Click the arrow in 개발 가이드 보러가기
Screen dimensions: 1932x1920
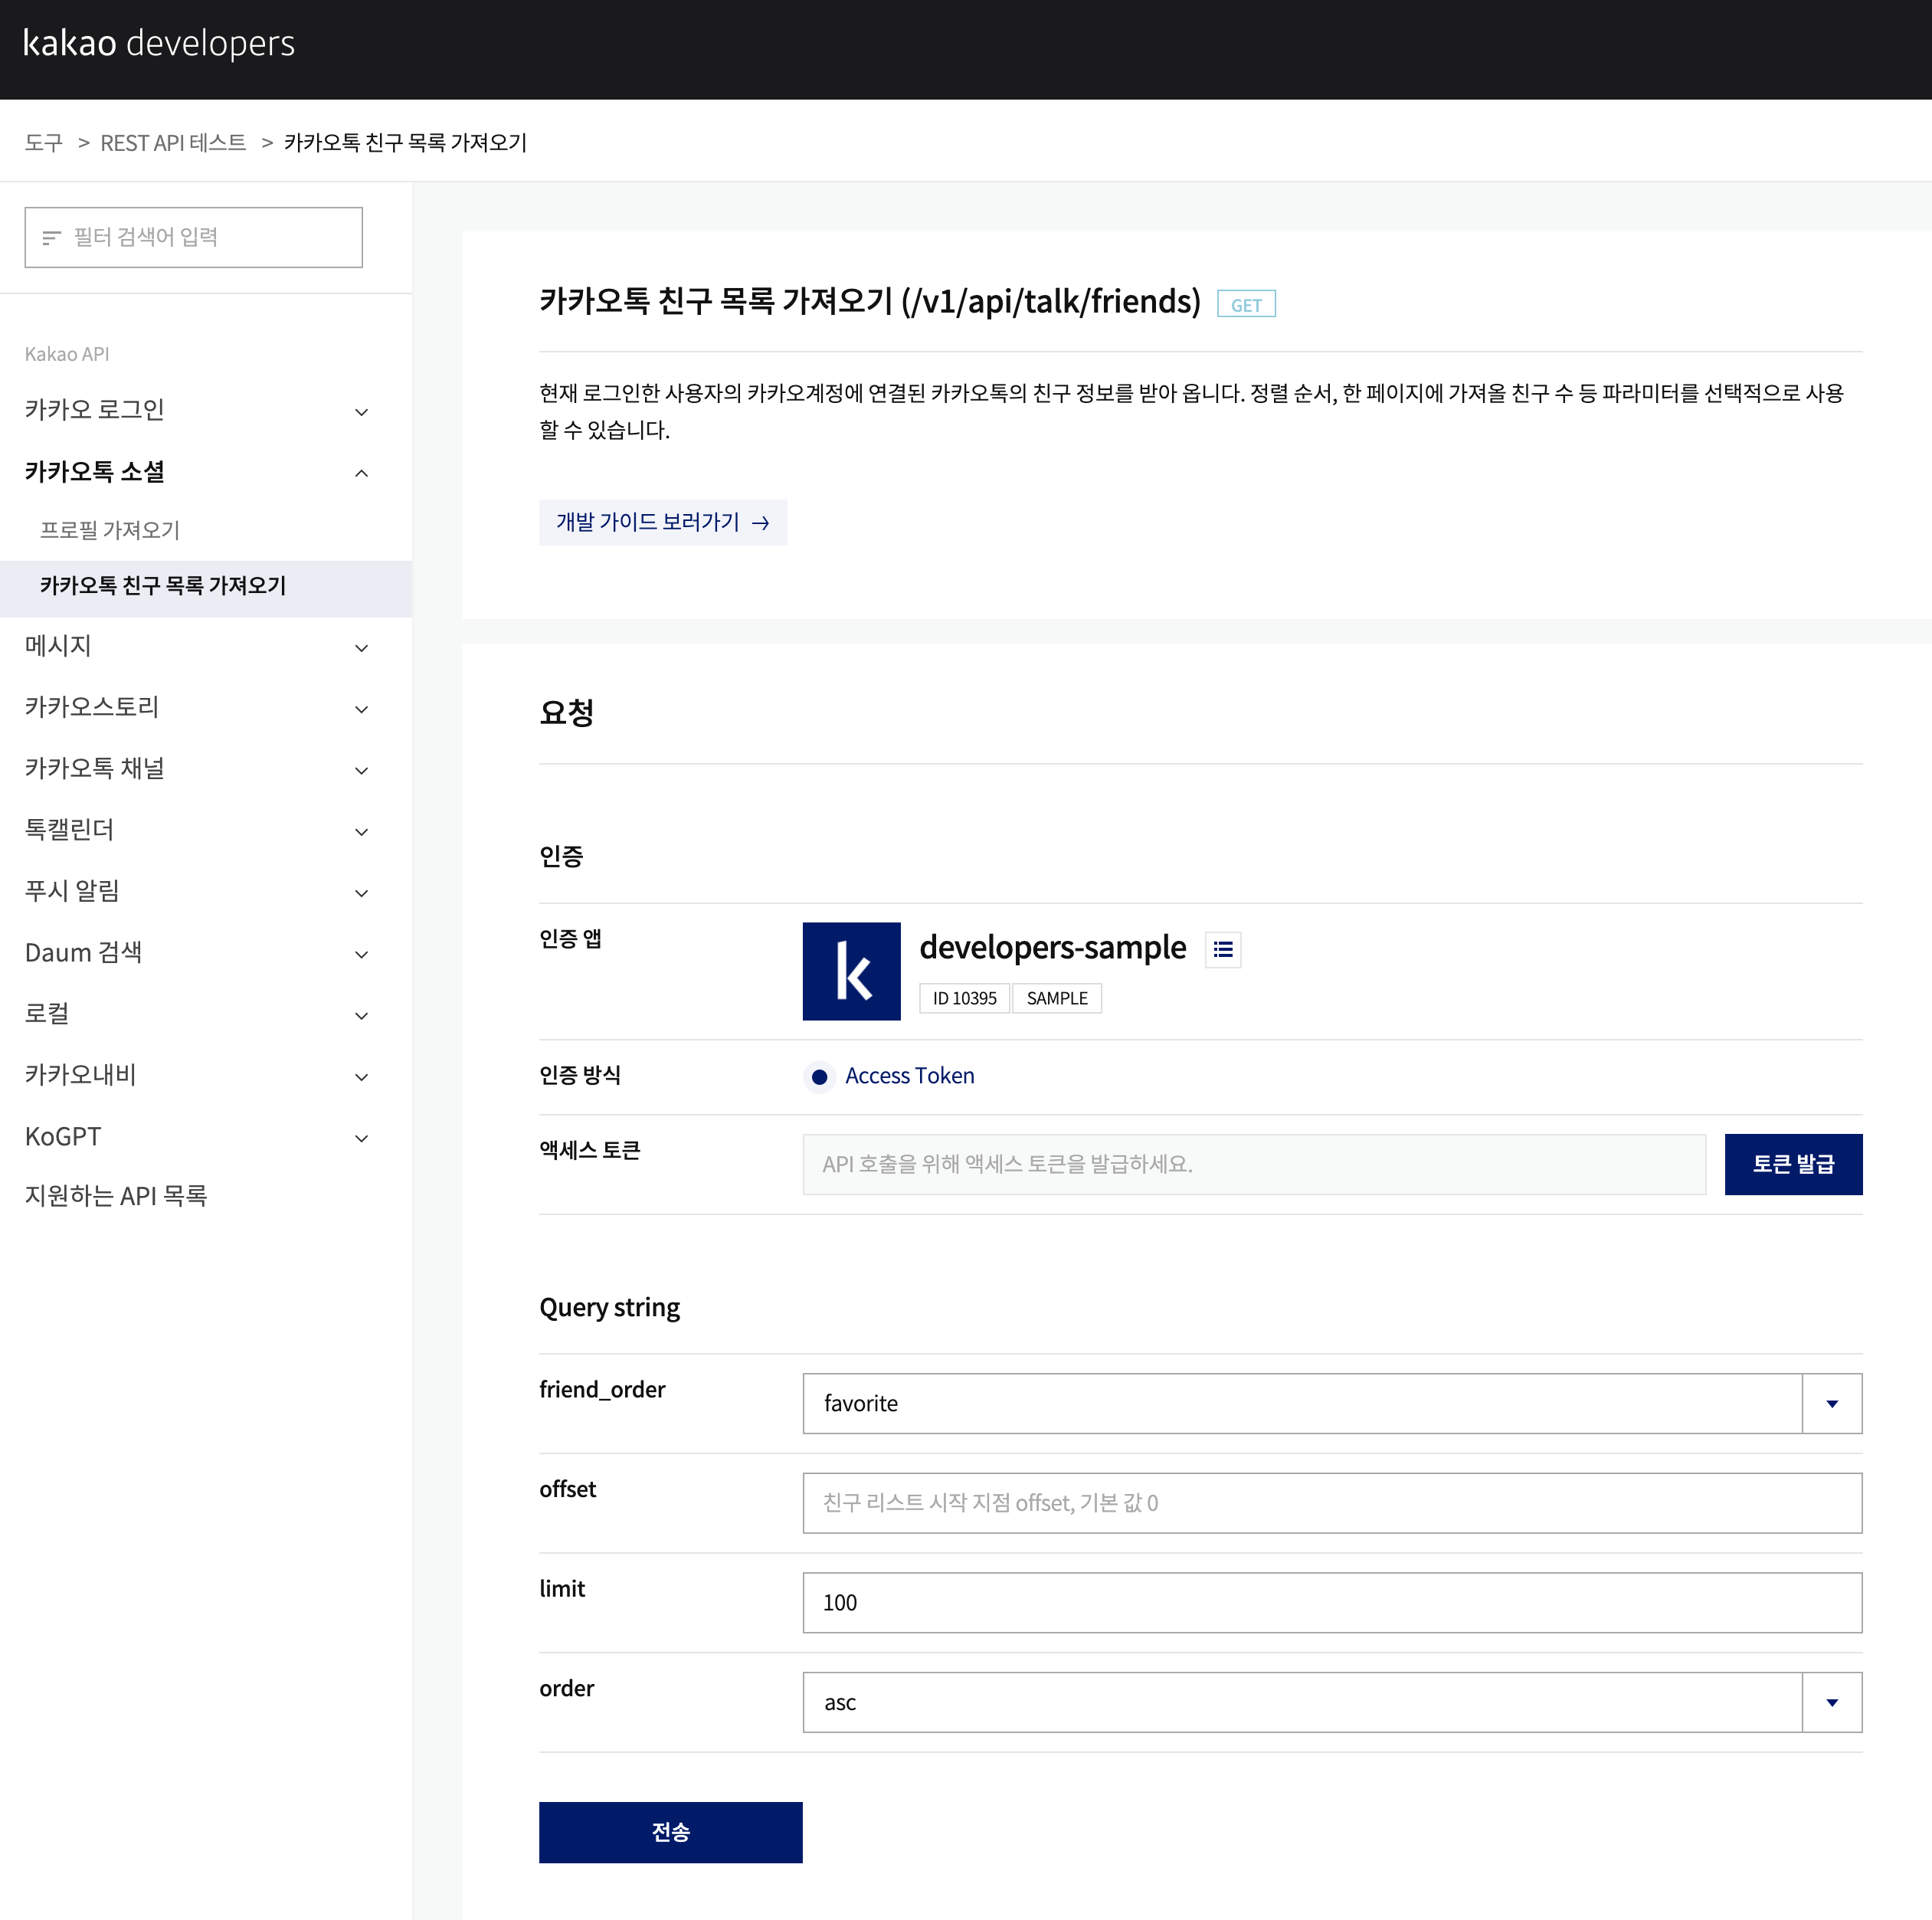click(761, 523)
